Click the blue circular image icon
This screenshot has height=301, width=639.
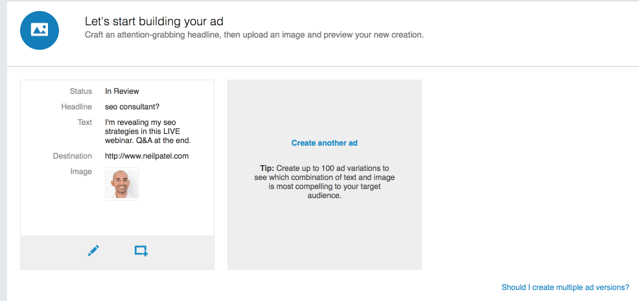[40, 30]
